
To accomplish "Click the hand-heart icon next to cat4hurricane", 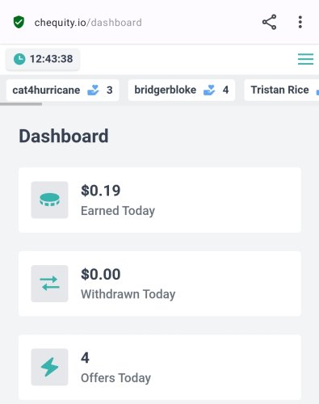I will pos(94,90).
